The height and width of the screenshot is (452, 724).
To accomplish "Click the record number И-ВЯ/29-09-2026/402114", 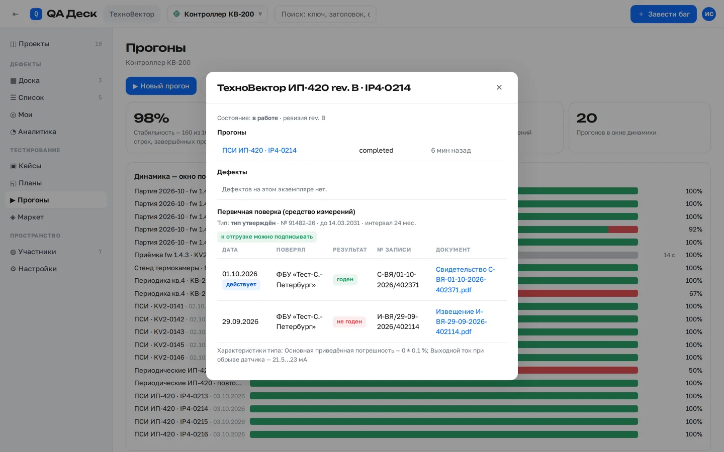I will click(x=398, y=321).
